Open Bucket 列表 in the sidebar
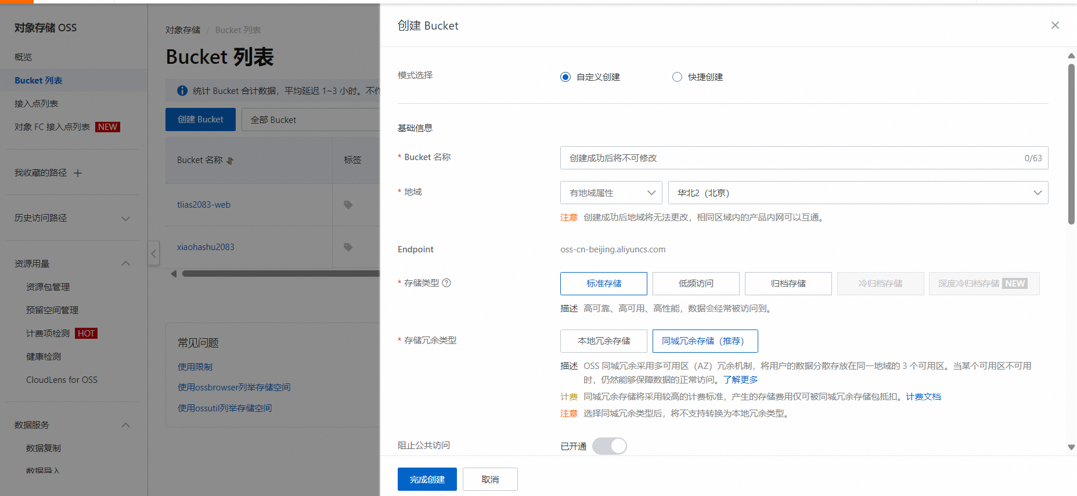The width and height of the screenshot is (1077, 496). (x=38, y=81)
